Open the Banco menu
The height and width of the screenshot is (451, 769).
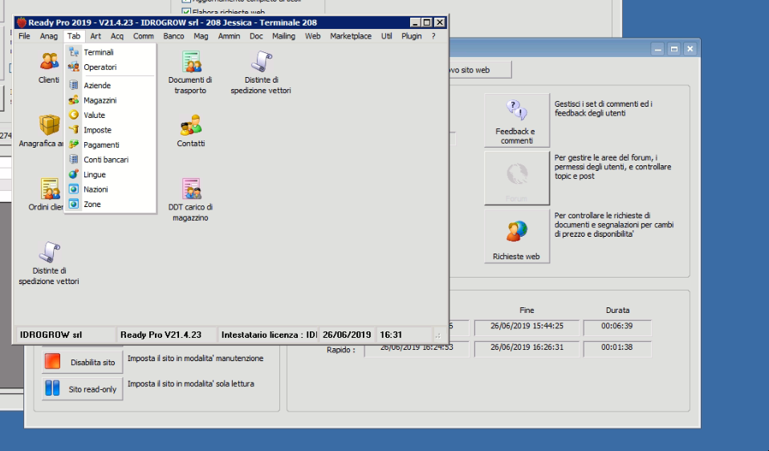click(173, 36)
